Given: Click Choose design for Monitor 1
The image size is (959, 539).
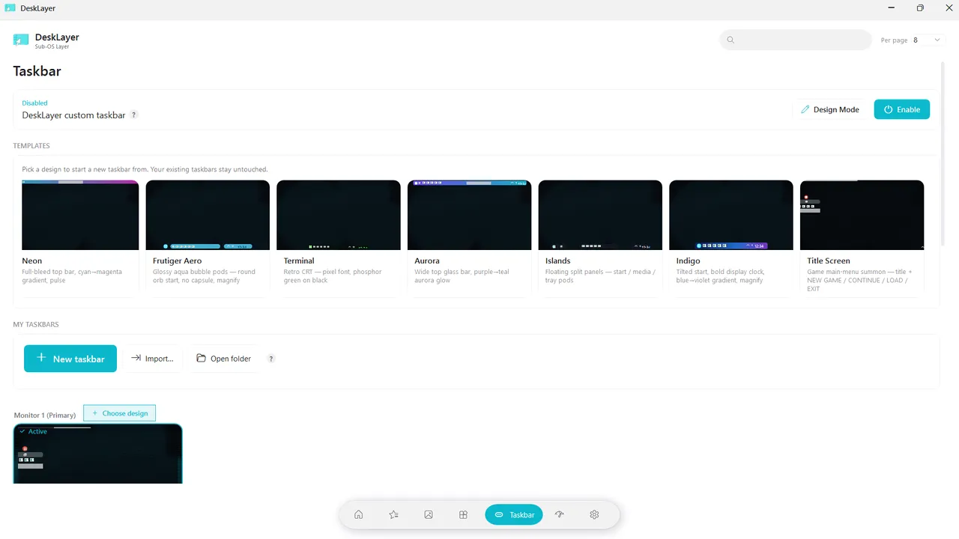Looking at the screenshot, I should (x=120, y=413).
